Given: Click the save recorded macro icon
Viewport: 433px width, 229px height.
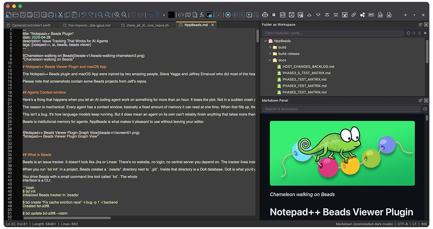Looking at the screenshot, I should (x=256, y=15).
